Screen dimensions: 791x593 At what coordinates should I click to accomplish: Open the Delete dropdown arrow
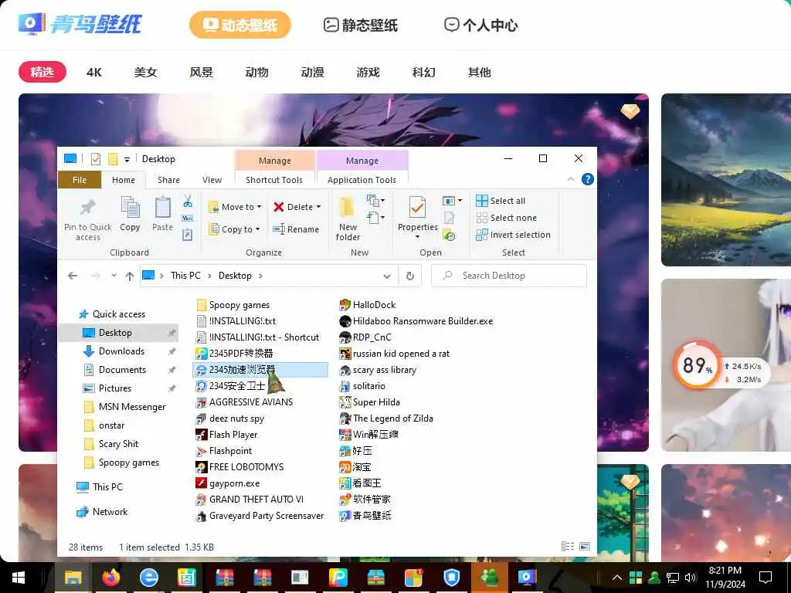point(319,207)
